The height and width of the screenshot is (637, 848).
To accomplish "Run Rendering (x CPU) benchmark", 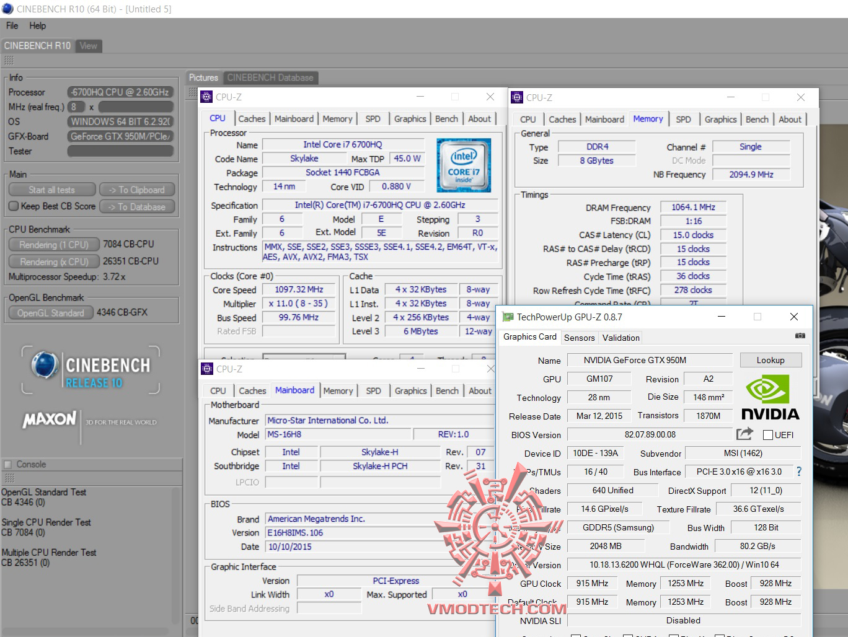I will pos(54,261).
